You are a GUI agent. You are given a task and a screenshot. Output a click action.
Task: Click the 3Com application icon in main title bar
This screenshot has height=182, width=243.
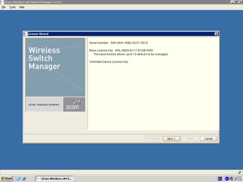(x=2, y=2)
